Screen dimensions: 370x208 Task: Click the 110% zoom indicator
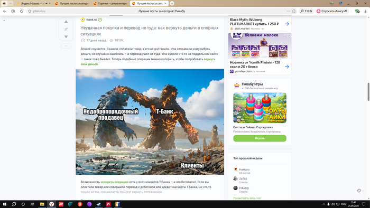click(306, 11)
